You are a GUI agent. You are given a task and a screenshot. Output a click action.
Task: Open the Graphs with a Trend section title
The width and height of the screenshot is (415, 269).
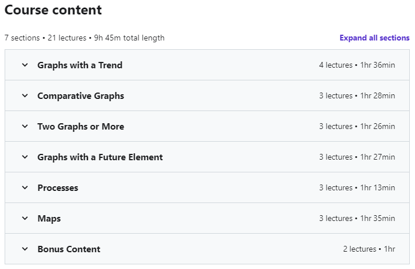(80, 65)
